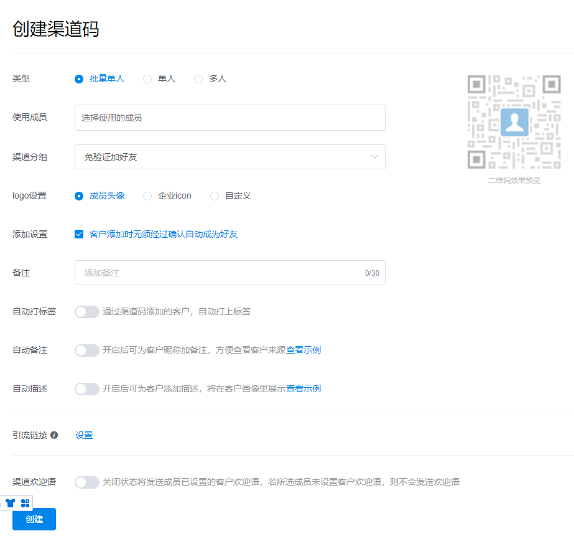Screen dimensions: 574x536
Task: Enable the 自动打标签 toggle
Action: 87,312
